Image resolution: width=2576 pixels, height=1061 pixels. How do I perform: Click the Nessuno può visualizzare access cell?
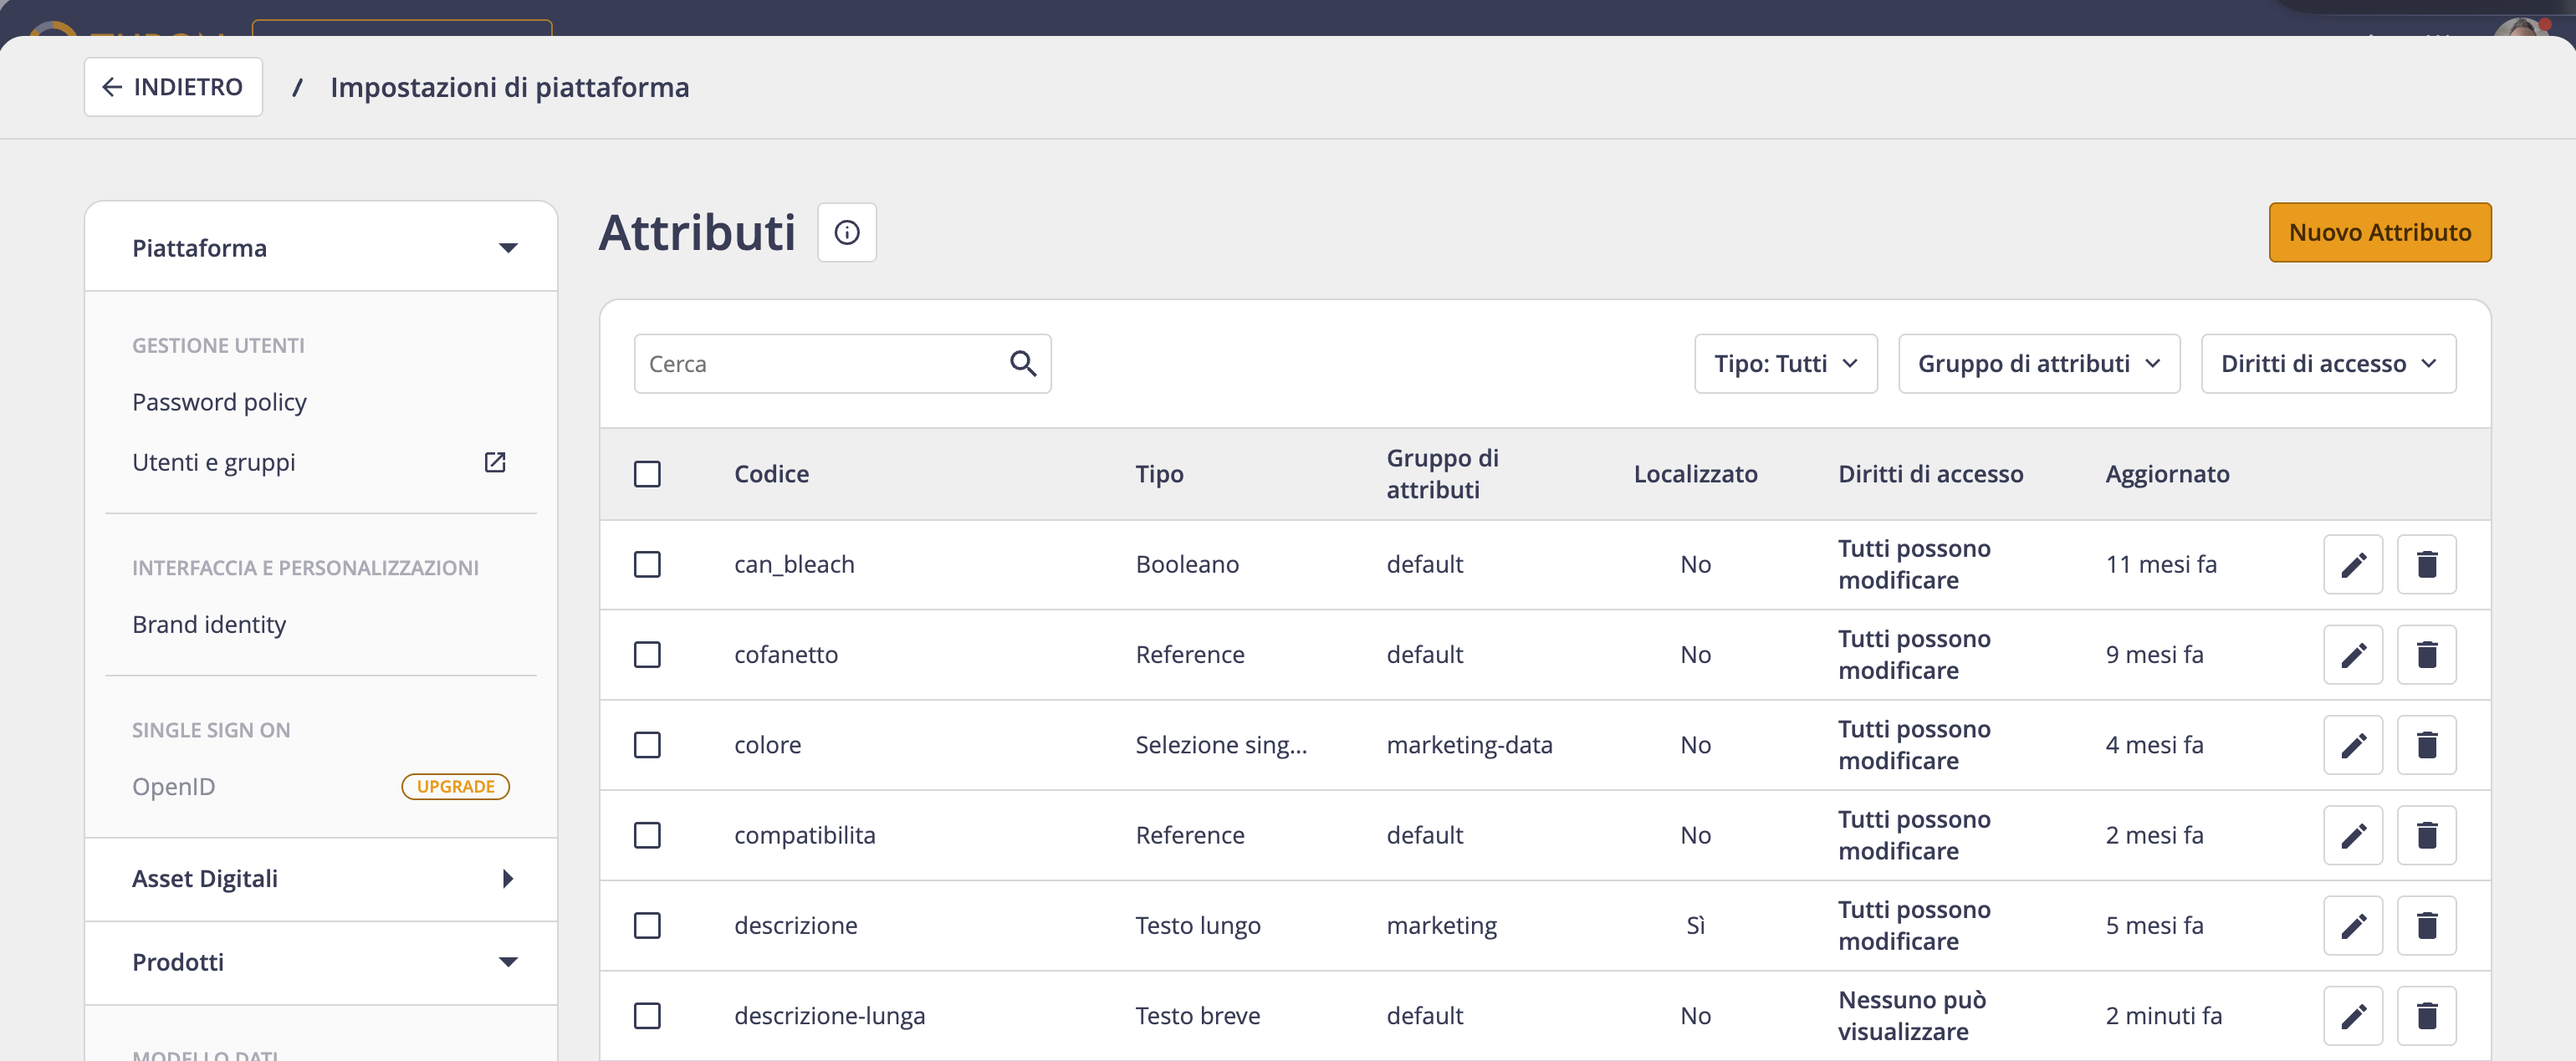[x=1912, y=1016]
